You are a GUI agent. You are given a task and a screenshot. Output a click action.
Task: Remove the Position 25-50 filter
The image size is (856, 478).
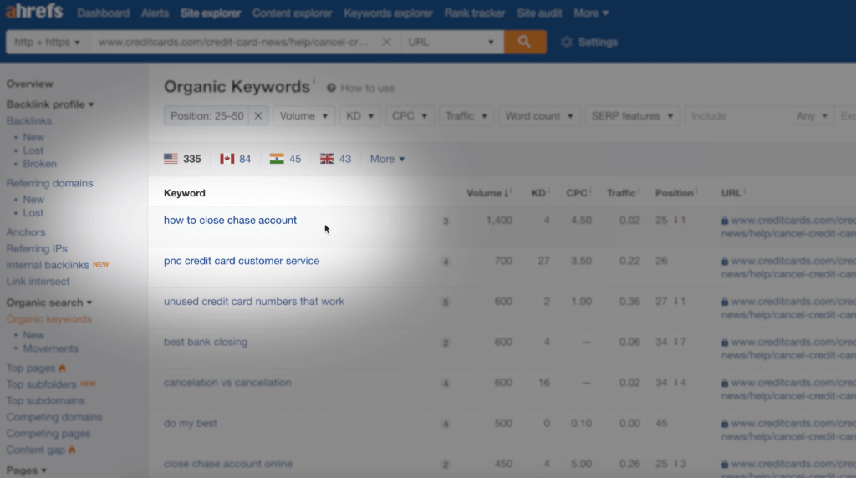click(258, 115)
